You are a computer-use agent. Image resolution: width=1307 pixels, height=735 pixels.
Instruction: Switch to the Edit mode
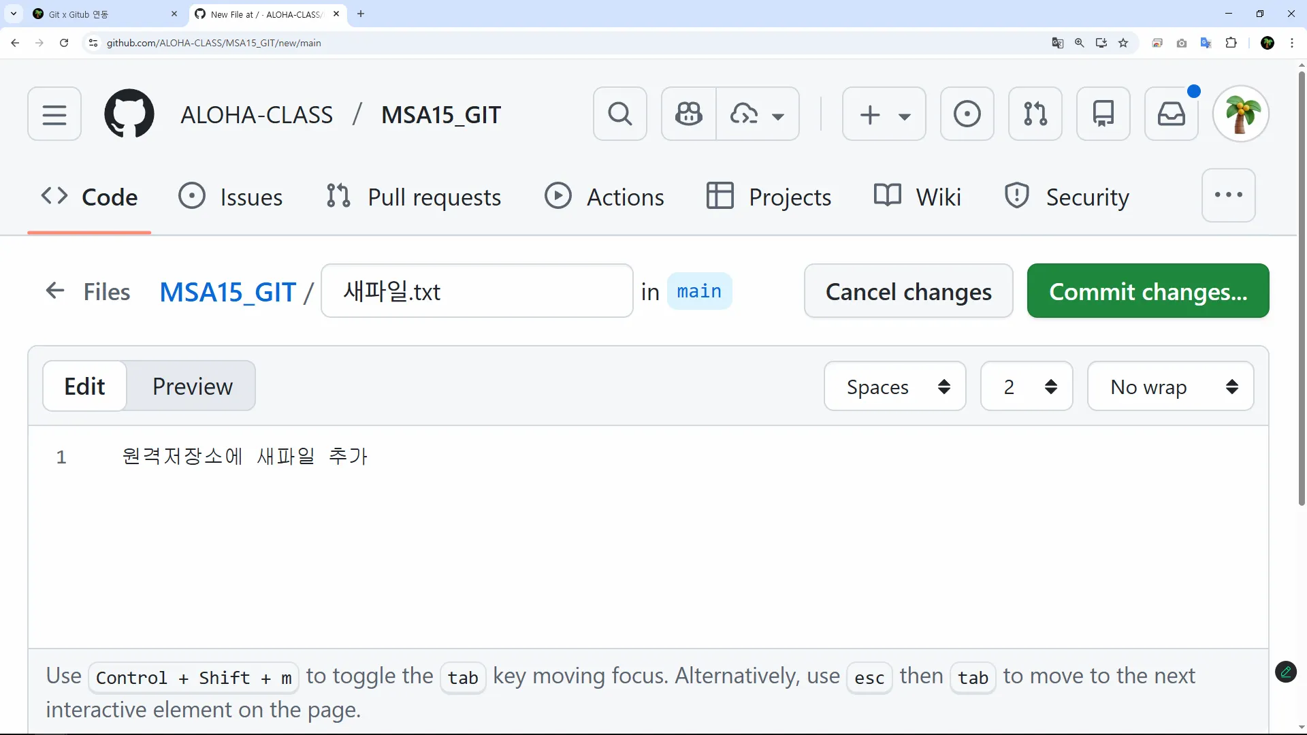tap(84, 386)
